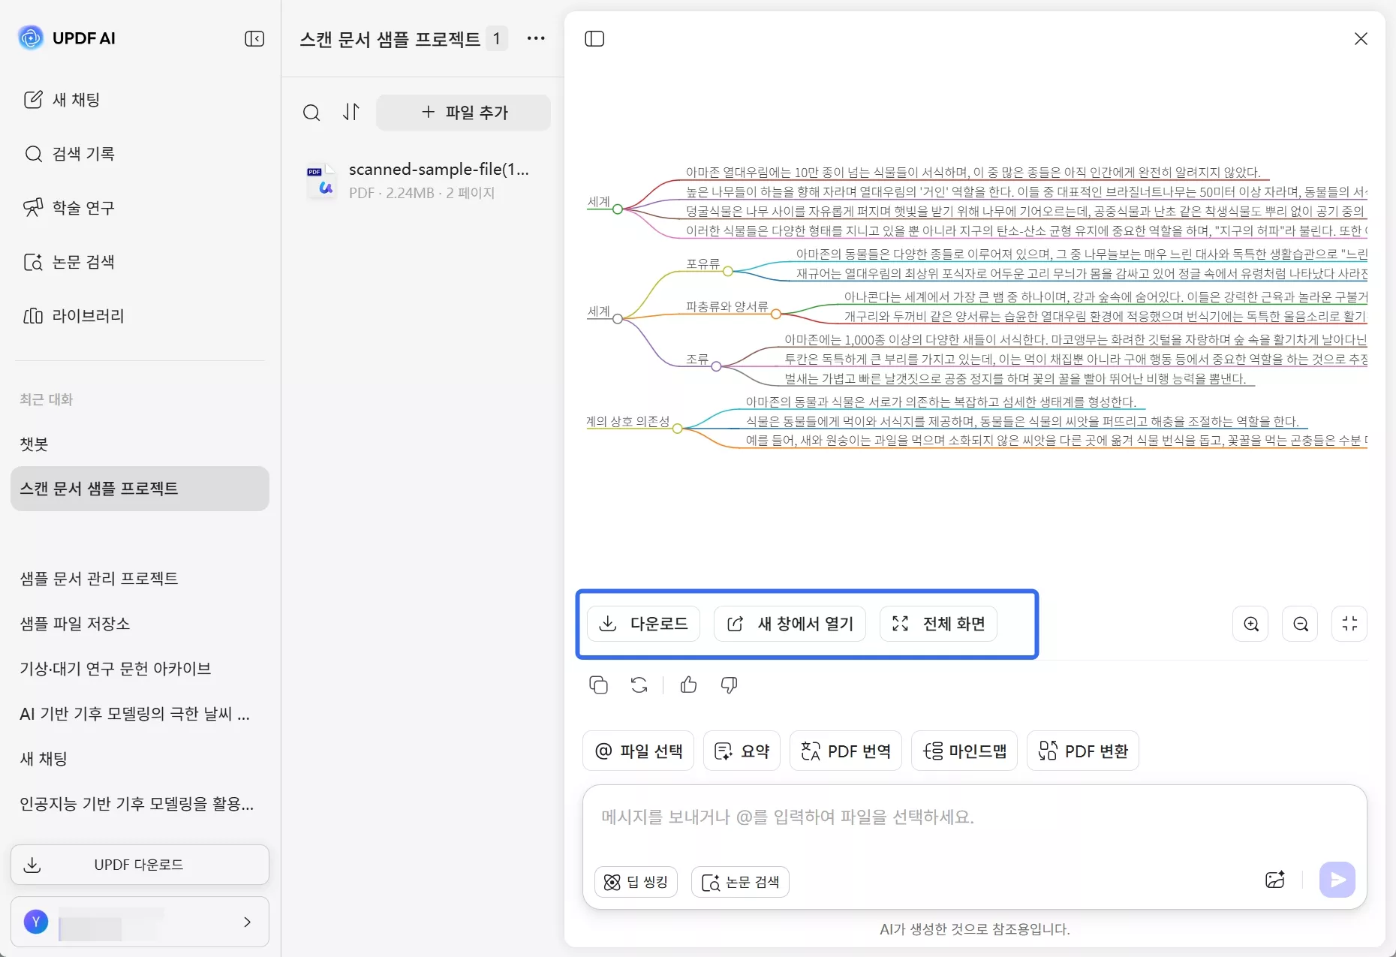Click the 전체 화면 button
The image size is (1396, 957).
[x=938, y=624]
